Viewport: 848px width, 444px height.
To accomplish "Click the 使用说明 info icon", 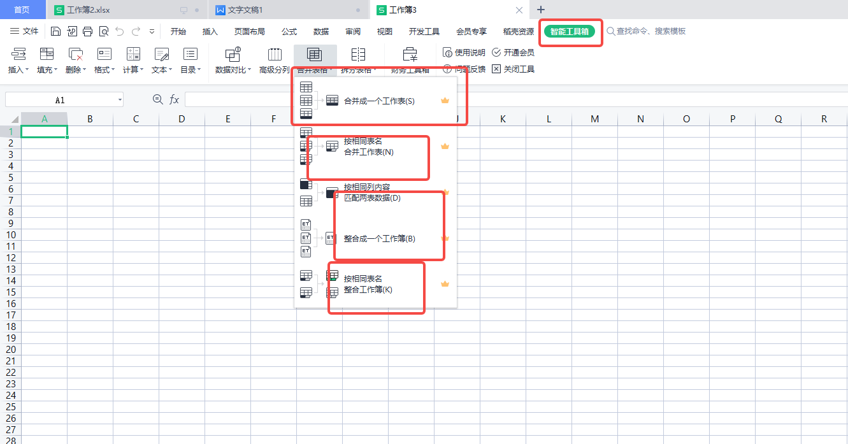I will coord(447,52).
